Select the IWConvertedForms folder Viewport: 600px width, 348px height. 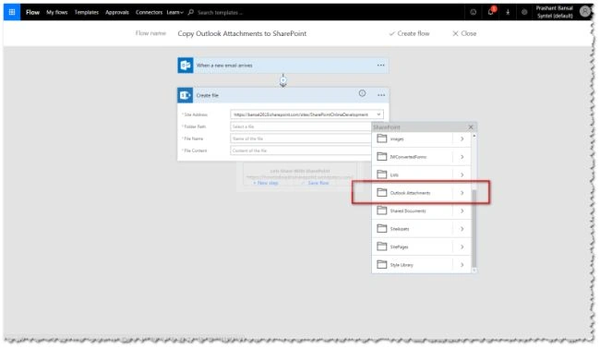point(412,157)
